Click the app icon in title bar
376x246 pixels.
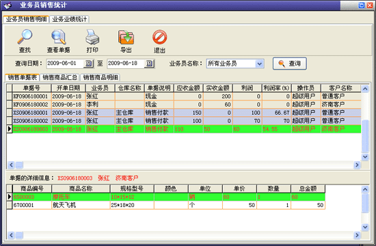(8, 5)
